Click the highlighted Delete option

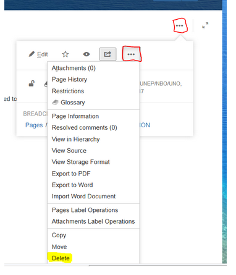point(93,258)
